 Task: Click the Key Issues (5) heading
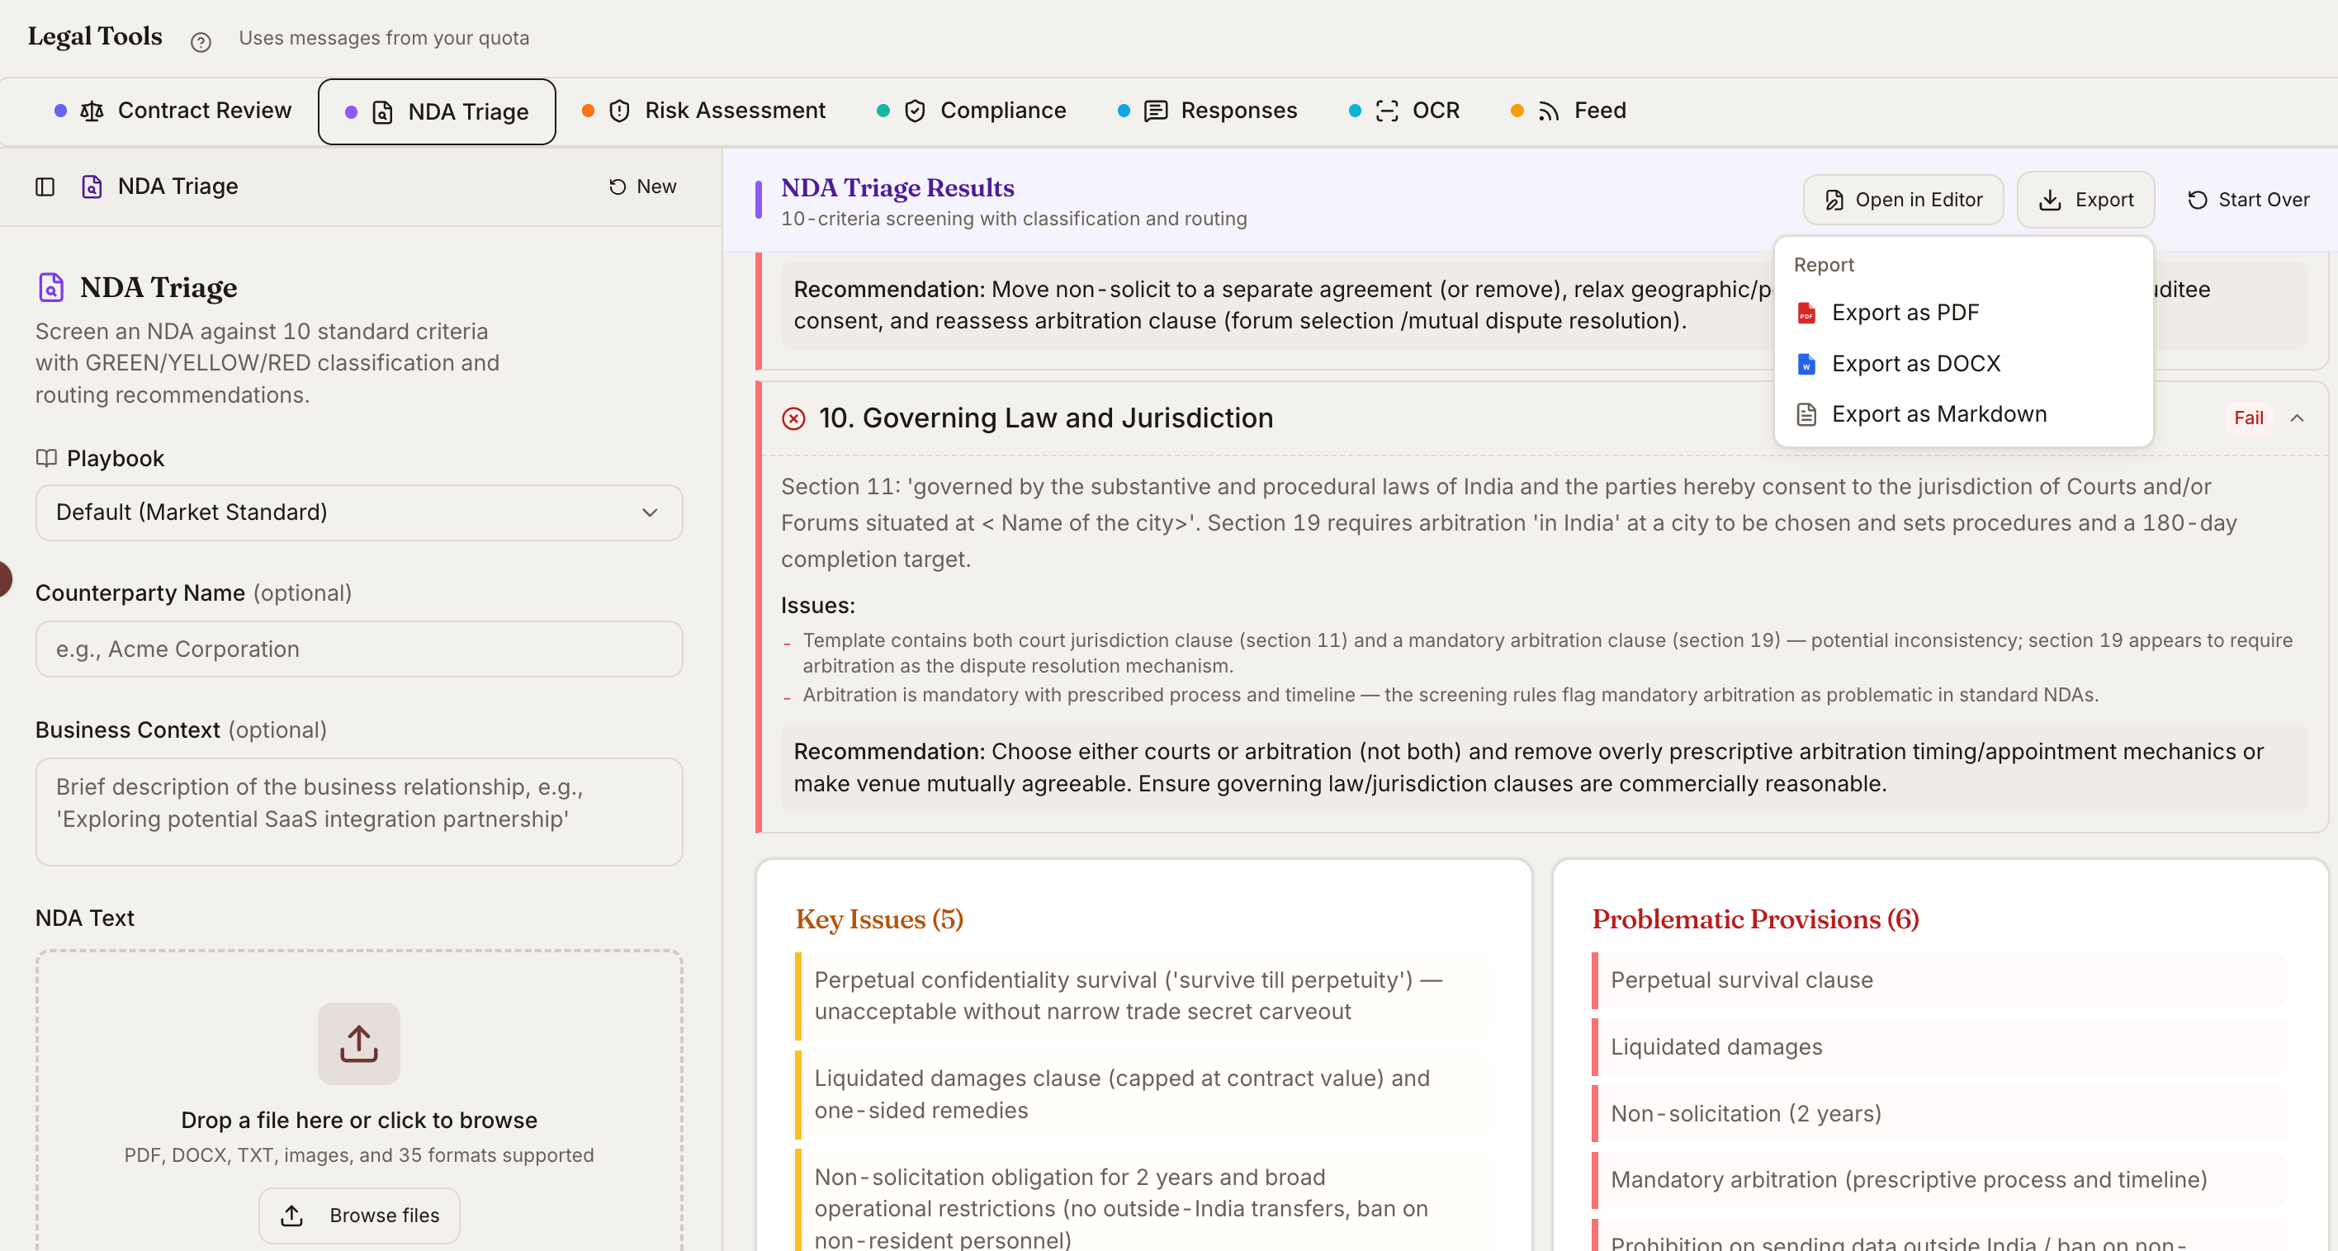click(878, 919)
